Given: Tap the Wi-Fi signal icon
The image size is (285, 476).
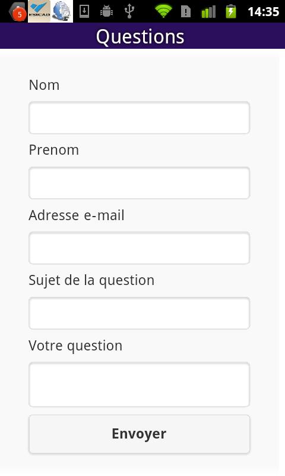Looking at the screenshot, I should pyautogui.click(x=163, y=11).
